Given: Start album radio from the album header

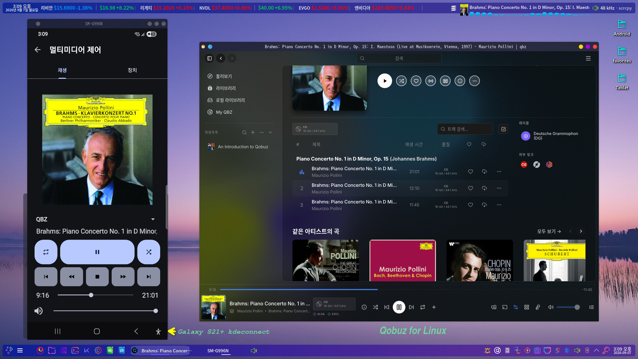Looking at the screenshot, I should pos(431,81).
